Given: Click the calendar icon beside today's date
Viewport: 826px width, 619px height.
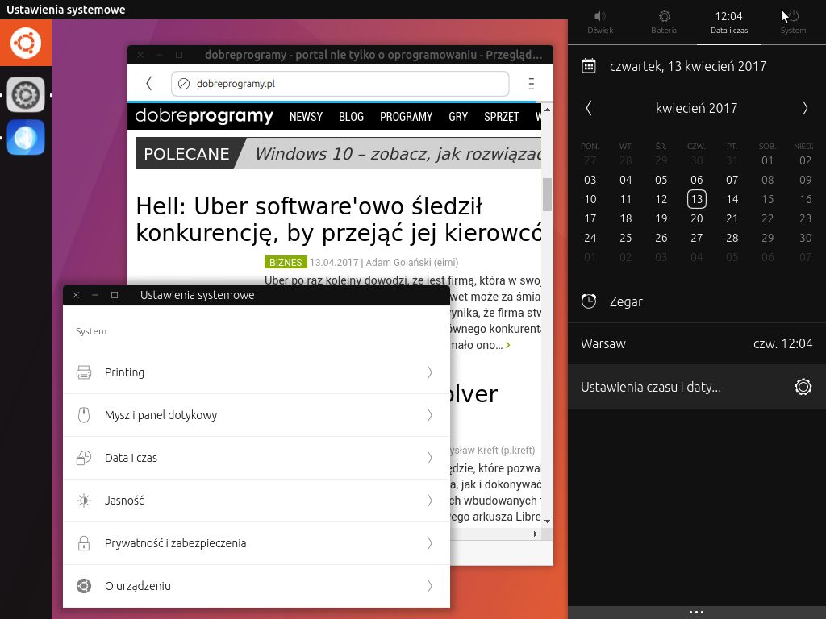Looking at the screenshot, I should 588,66.
